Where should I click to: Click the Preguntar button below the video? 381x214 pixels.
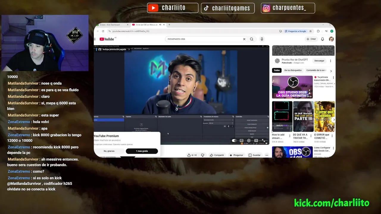(236, 155)
